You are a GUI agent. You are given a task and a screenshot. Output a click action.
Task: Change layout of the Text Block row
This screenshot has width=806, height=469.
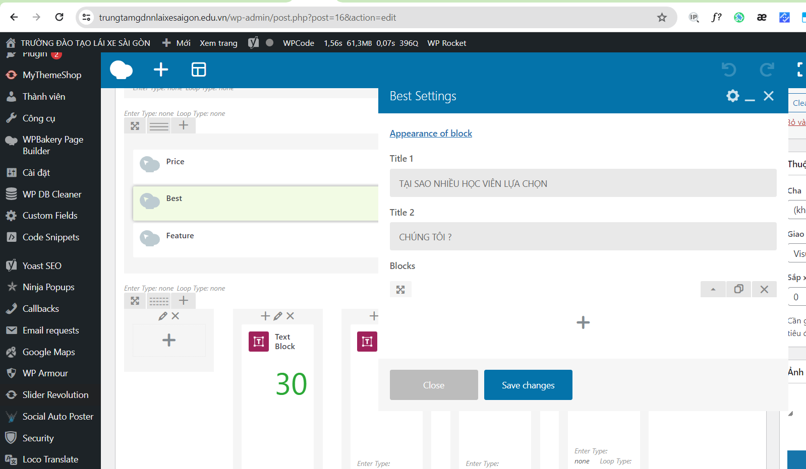159,301
